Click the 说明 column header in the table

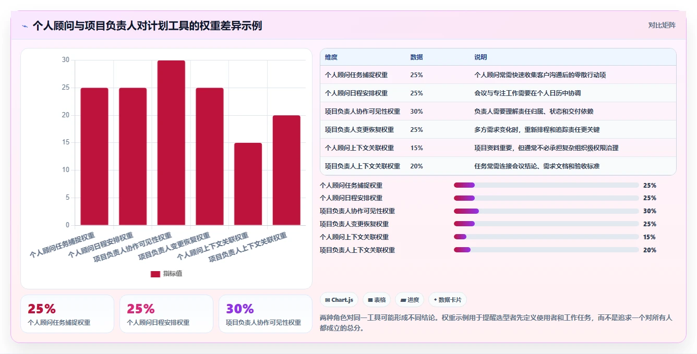(480, 57)
